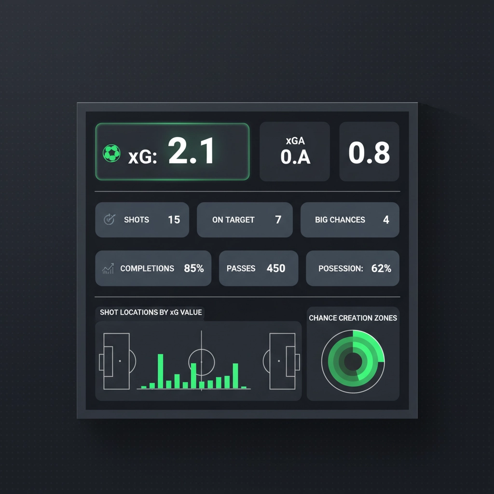The image size is (494, 494).
Task: Click the COMPLETIONS 85% tile
Action: click(153, 268)
